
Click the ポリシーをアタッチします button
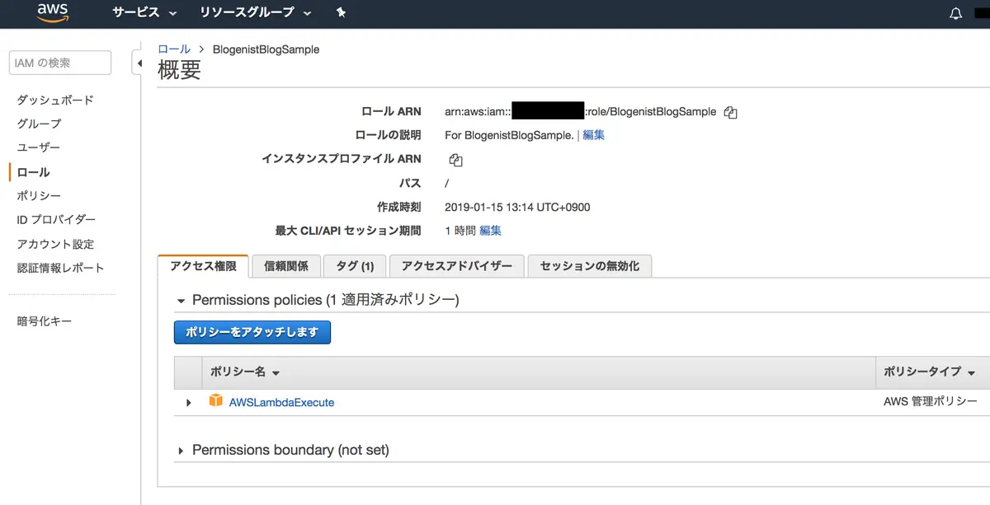[x=252, y=332]
